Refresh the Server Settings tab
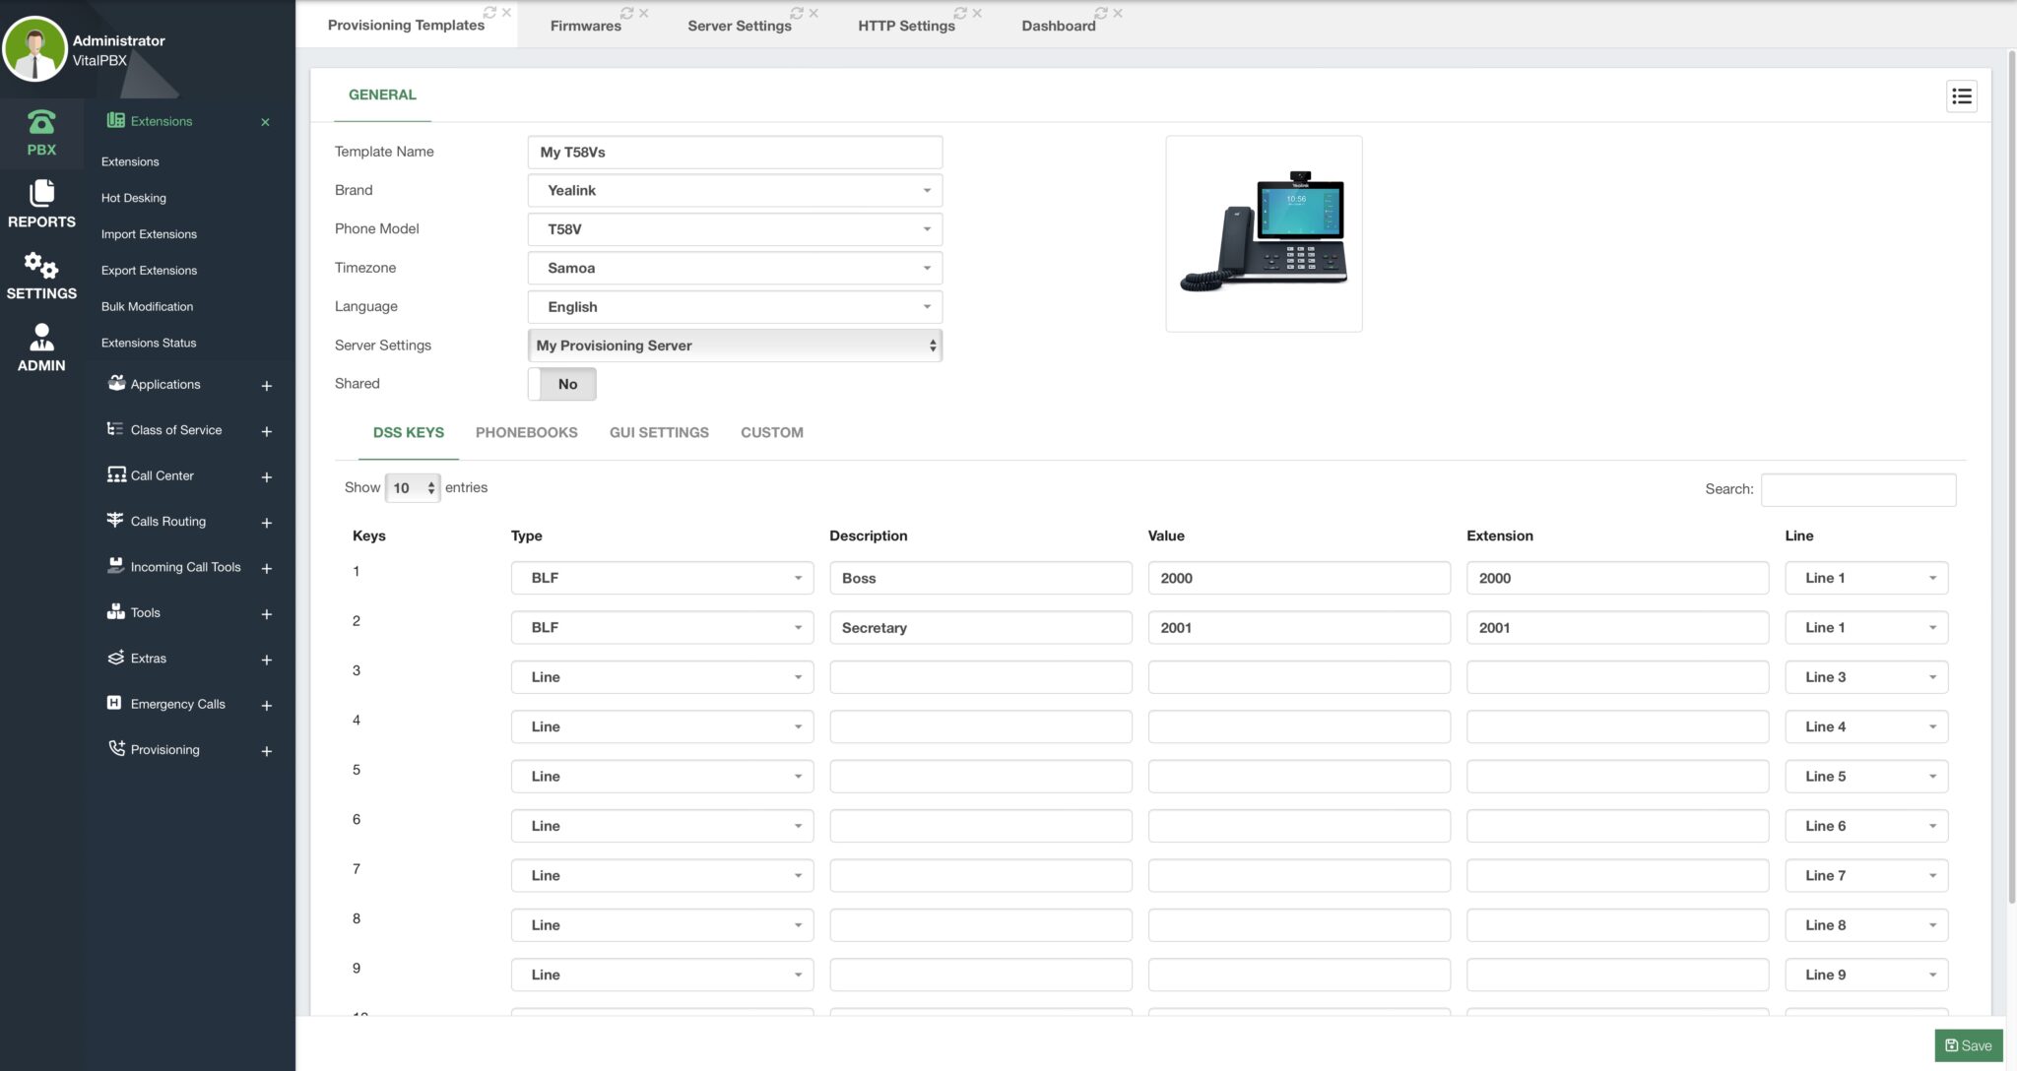Viewport: 2017px width, 1071px height. (x=797, y=13)
